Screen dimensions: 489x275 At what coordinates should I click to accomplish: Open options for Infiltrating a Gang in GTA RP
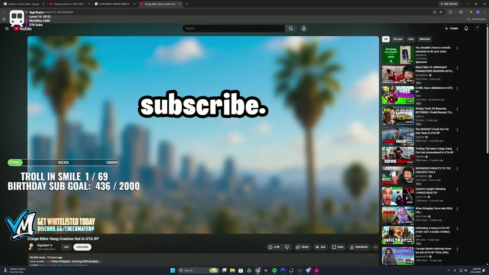coord(457,229)
